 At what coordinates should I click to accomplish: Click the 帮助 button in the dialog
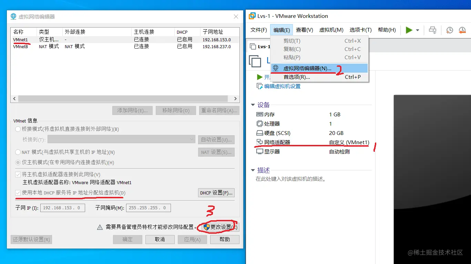(225, 239)
